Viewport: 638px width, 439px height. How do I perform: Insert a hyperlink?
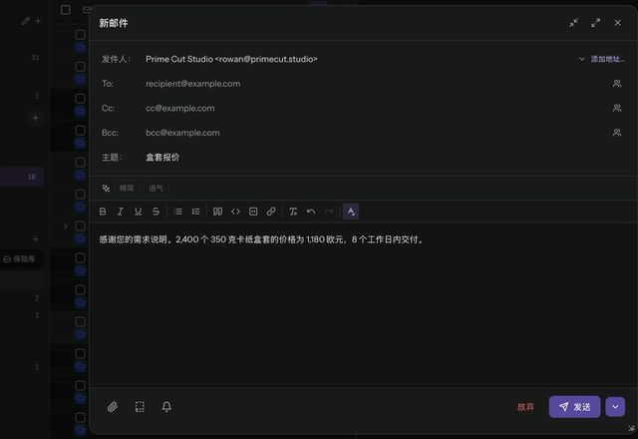(x=271, y=212)
